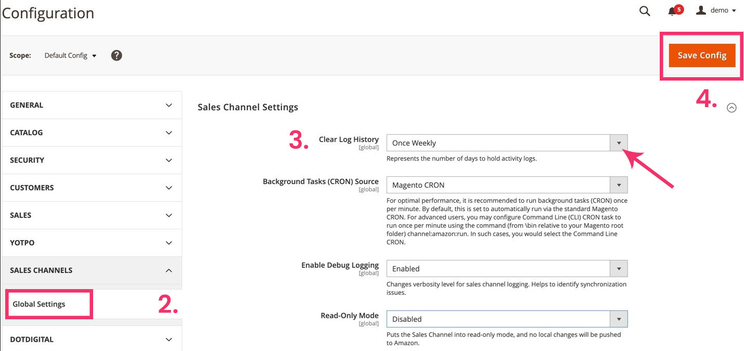Click the Save Config button
The image size is (744, 351).
(x=702, y=56)
